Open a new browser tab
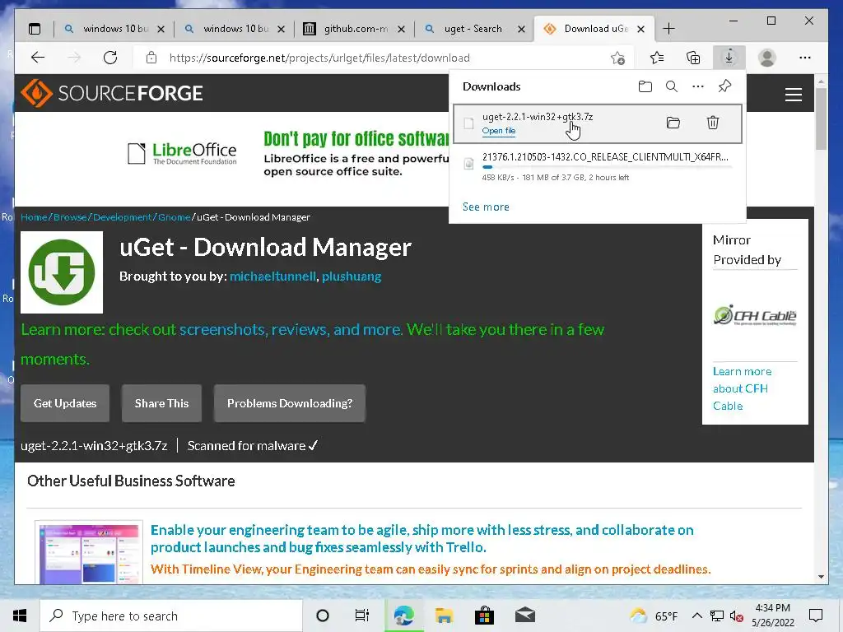843x632 pixels. click(x=668, y=29)
